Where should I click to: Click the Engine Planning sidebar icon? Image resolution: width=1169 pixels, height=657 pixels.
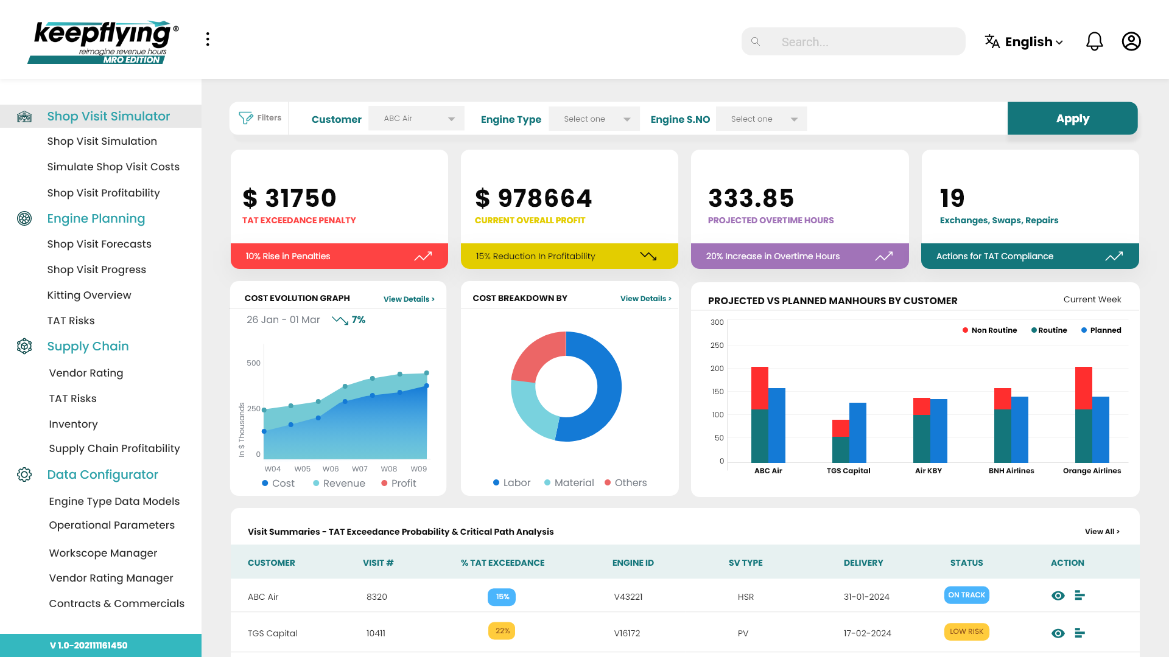[24, 218]
